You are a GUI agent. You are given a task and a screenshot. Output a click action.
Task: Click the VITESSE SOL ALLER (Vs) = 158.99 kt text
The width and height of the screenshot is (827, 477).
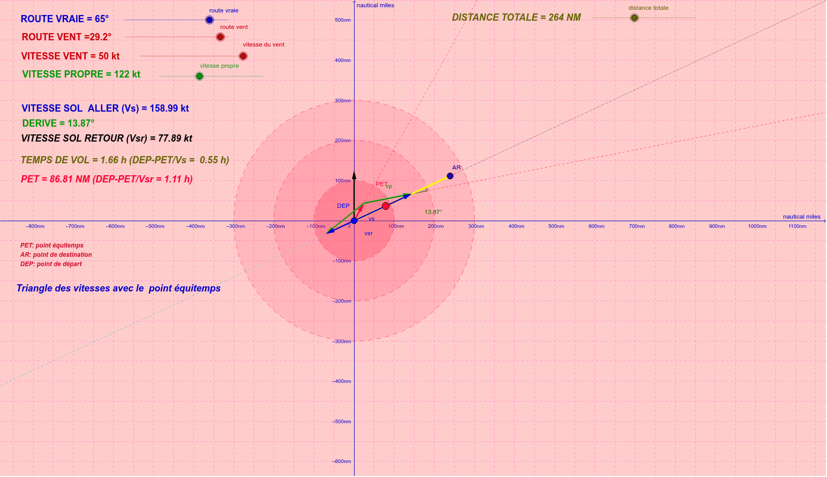(105, 108)
